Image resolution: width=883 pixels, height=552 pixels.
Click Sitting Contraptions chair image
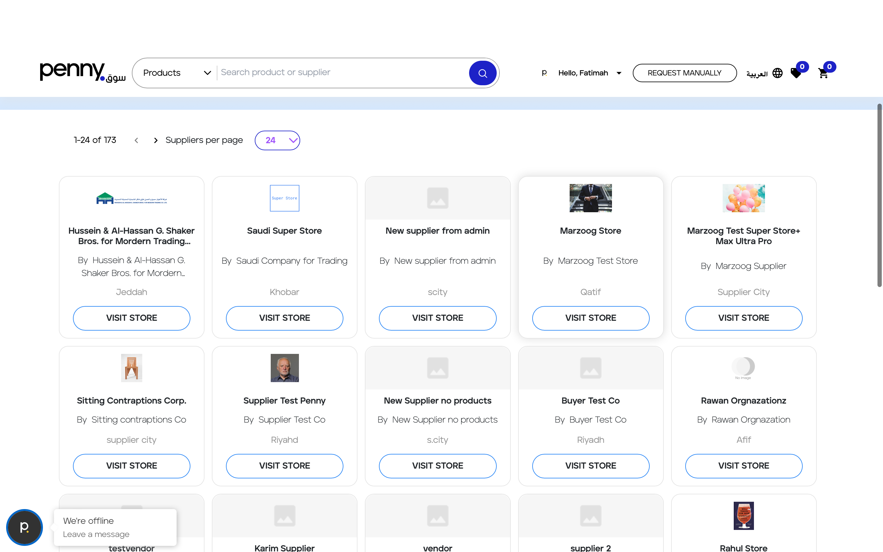(x=132, y=368)
